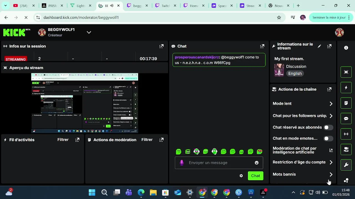The width and height of the screenshot is (355, 199).
Task: Click the Just Chatting category thumbnail
Action: [x=279, y=70]
